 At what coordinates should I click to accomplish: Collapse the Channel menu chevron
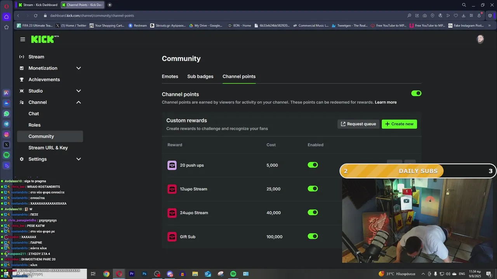click(78, 102)
